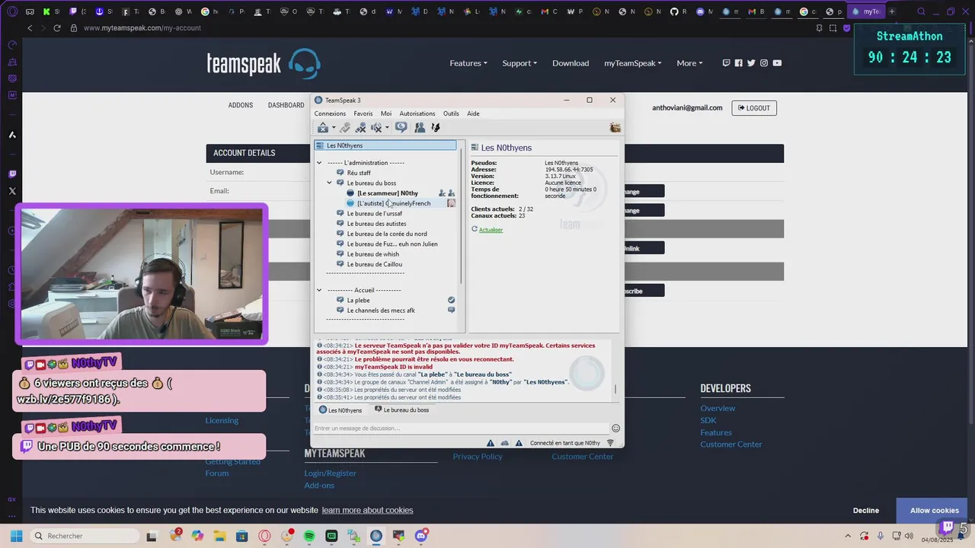Toggle the Mute speakers toolbar icon
Image resolution: width=975 pixels, height=548 pixels.
[376, 128]
